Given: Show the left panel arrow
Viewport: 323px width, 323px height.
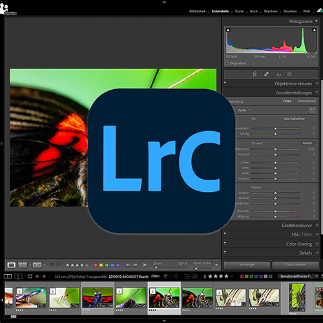Looking at the screenshot, I should click(2, 143).
